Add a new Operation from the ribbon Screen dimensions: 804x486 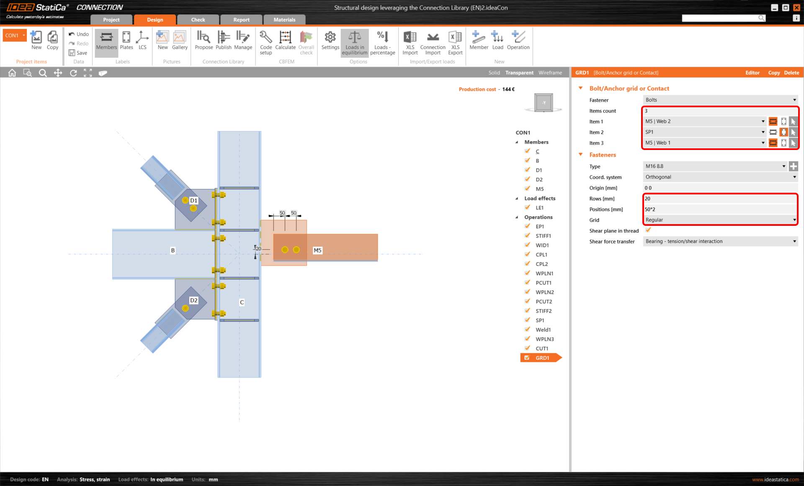point(518,42)
